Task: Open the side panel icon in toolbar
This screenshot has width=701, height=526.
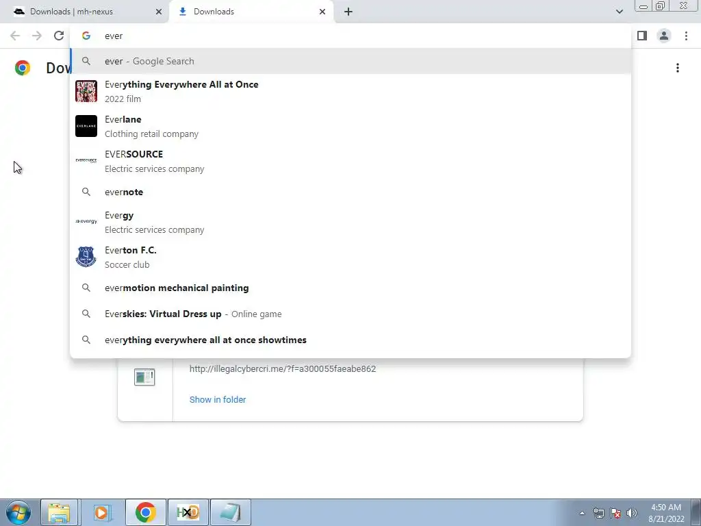Action: point(642,36)
